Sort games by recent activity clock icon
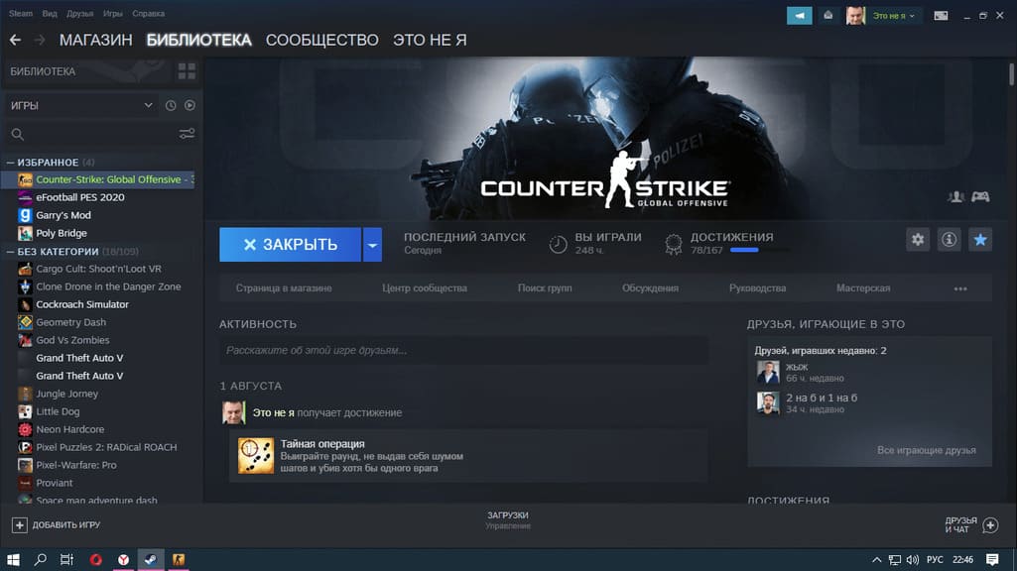This screenshot has width=1017, height=571. pyautogui.click(x=171, y=105)
